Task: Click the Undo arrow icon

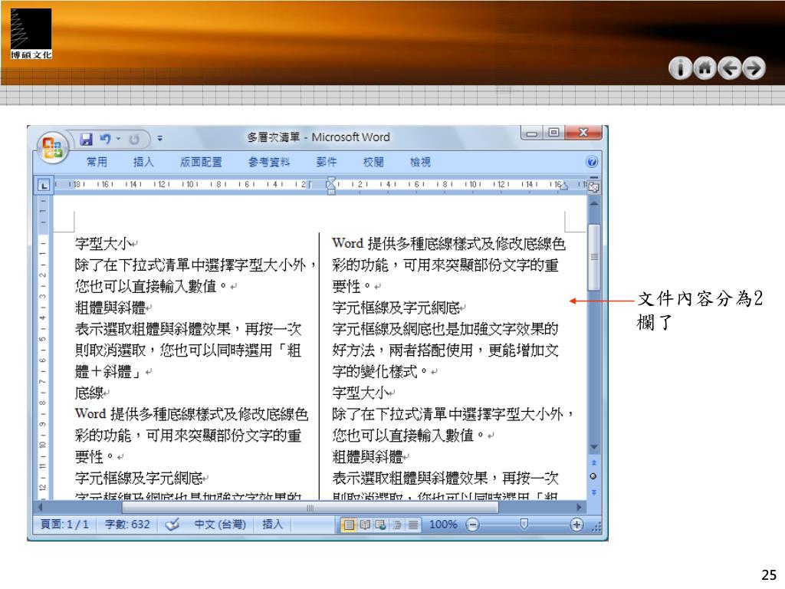Action: (105, 140)
